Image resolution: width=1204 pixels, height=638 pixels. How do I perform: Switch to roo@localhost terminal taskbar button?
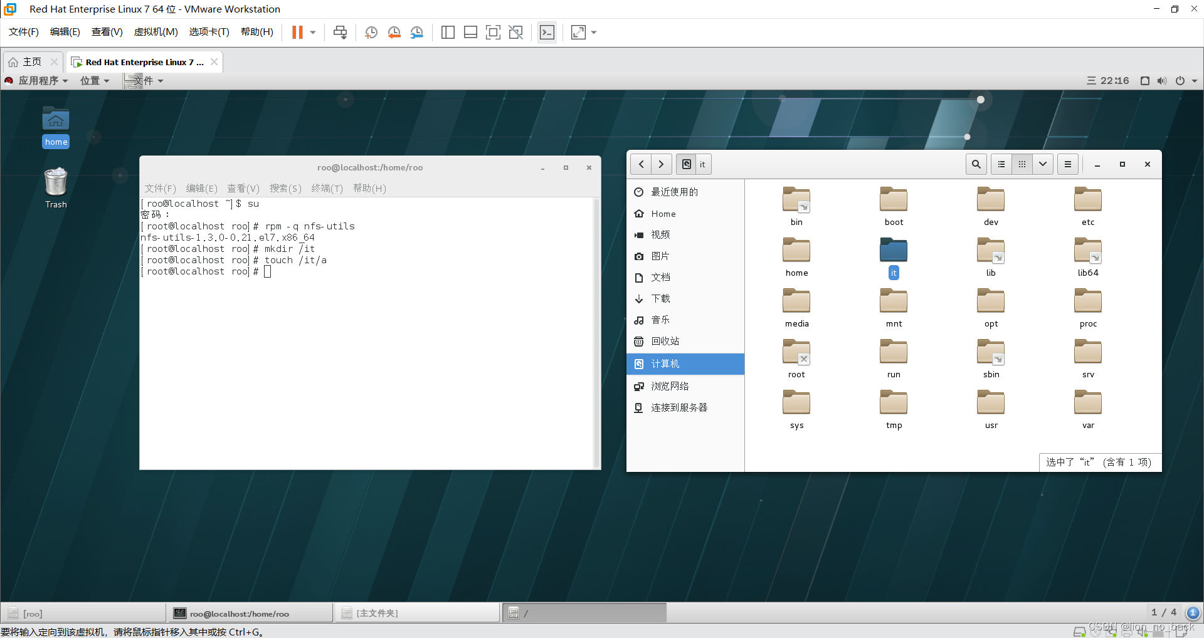coord(250,613)
